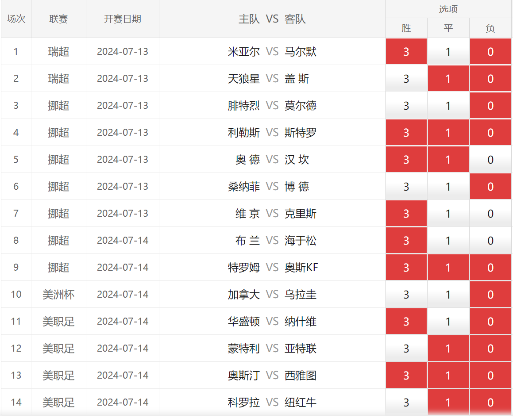Click the 选项 header cell
The height and width of the screenshot is (418, 513).
(x=448, y=9)
